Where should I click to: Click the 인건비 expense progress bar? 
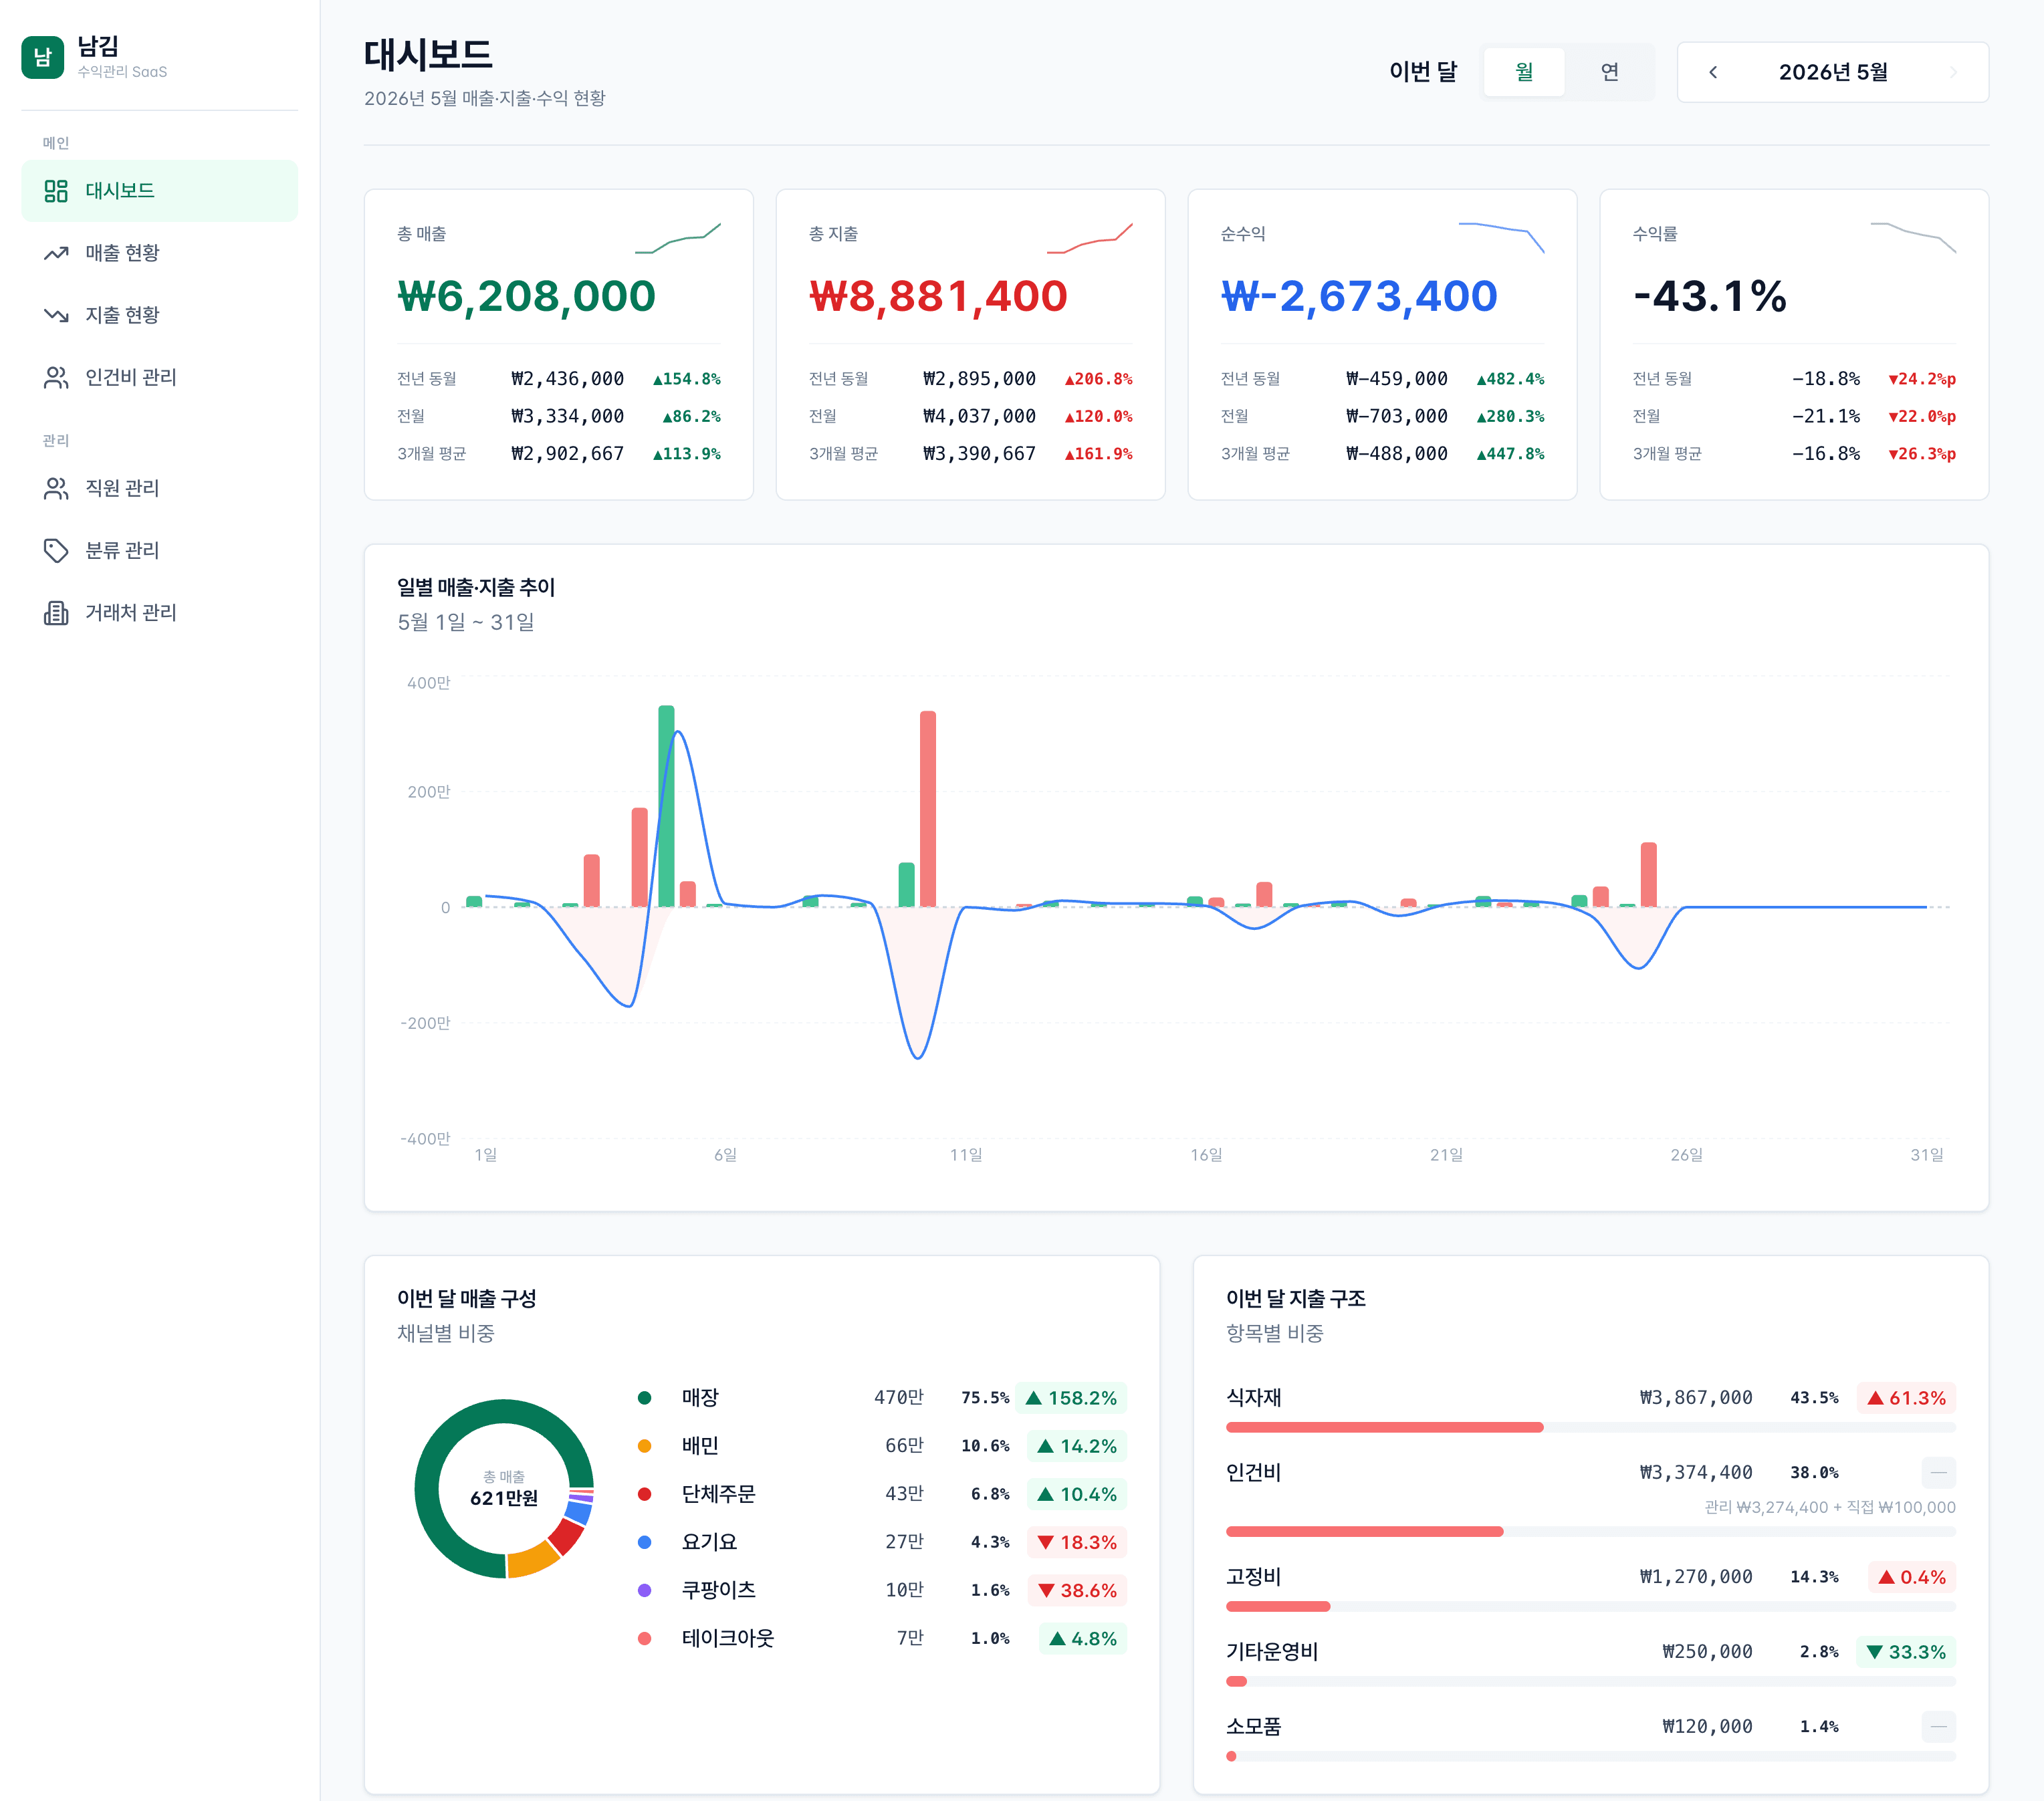1591,1531
